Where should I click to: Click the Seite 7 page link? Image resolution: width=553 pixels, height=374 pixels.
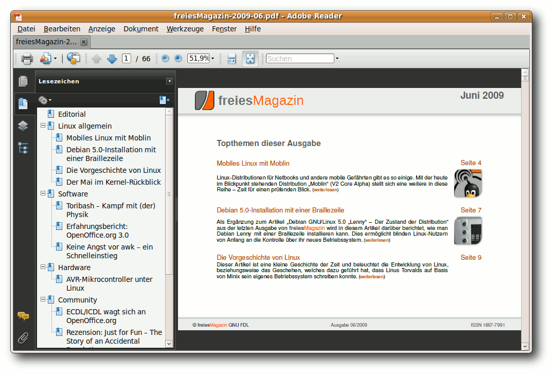click(471, 210)
